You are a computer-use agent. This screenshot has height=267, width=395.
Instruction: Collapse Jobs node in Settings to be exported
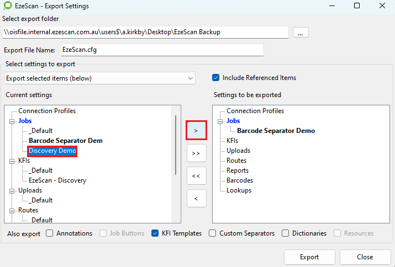(x=220, y=121)
